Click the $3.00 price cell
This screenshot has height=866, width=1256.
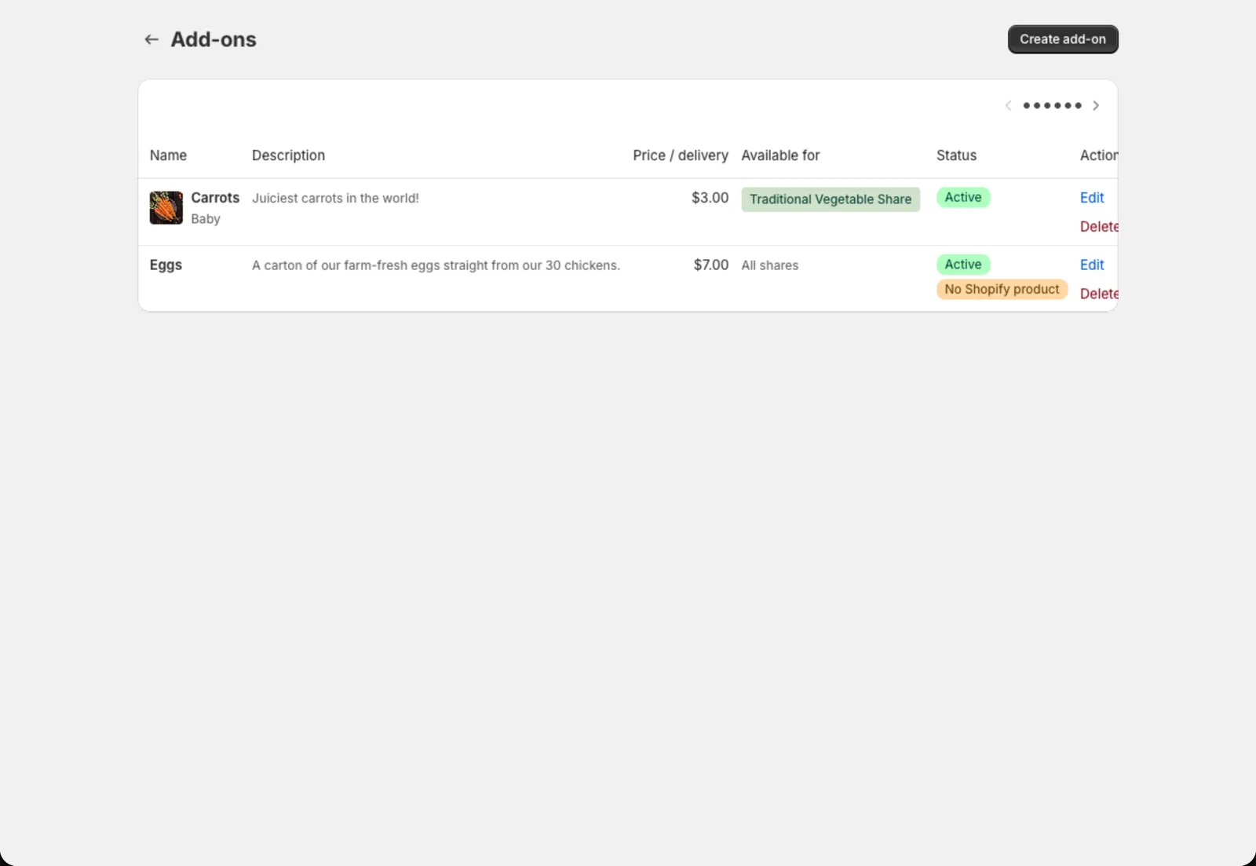[710, 198]
